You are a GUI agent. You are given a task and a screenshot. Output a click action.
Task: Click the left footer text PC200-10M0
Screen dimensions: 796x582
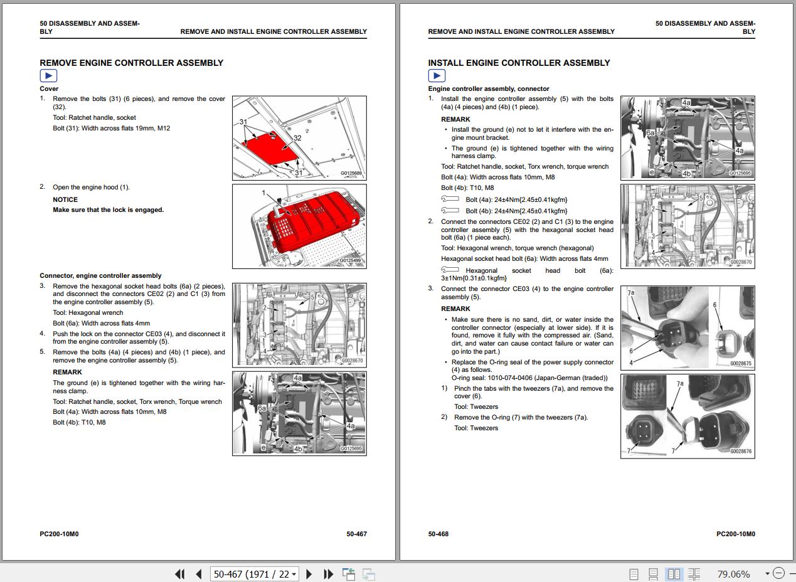click(x=59, y=534)
